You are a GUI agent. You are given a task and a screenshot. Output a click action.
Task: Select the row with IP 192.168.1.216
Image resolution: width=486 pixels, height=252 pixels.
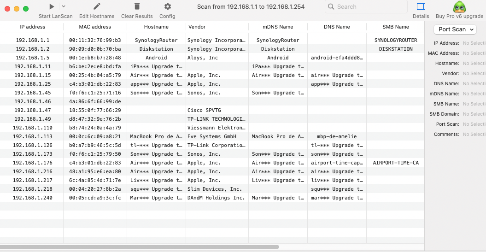point(212,171)
